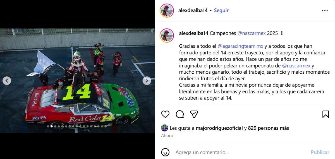
Task: Click the race car photo
Action: point(77,81)
